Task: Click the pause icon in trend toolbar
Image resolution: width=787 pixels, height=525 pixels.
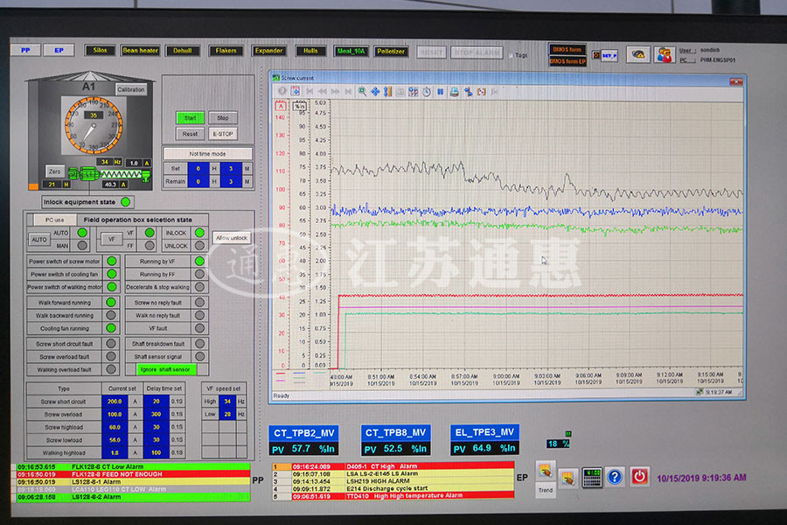Action: pyautogui.click(x=441, y=91)
